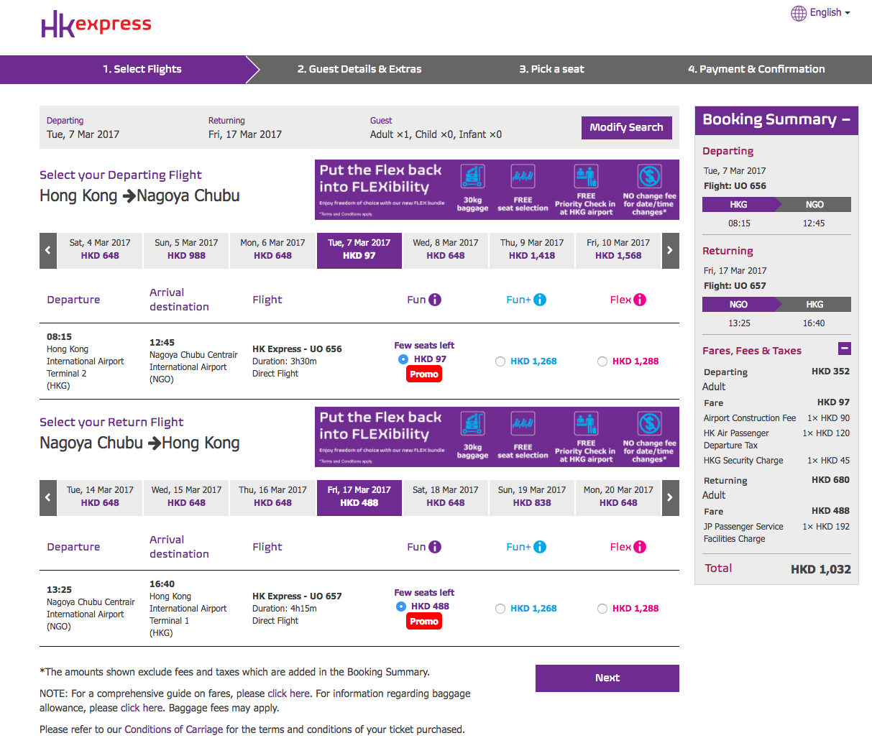Select departing date Sun, 5 Mar 2017

(186, 250)
